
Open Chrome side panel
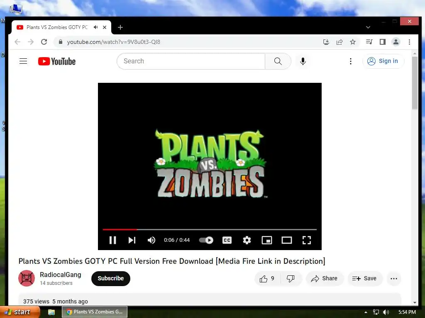tap(382, 42)
